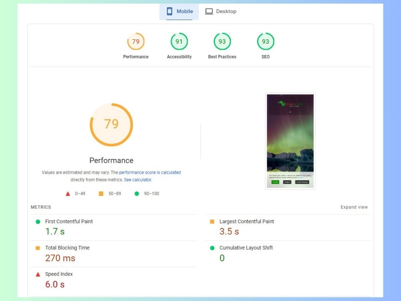Click the METRICS section heading

tap(41, 207)
